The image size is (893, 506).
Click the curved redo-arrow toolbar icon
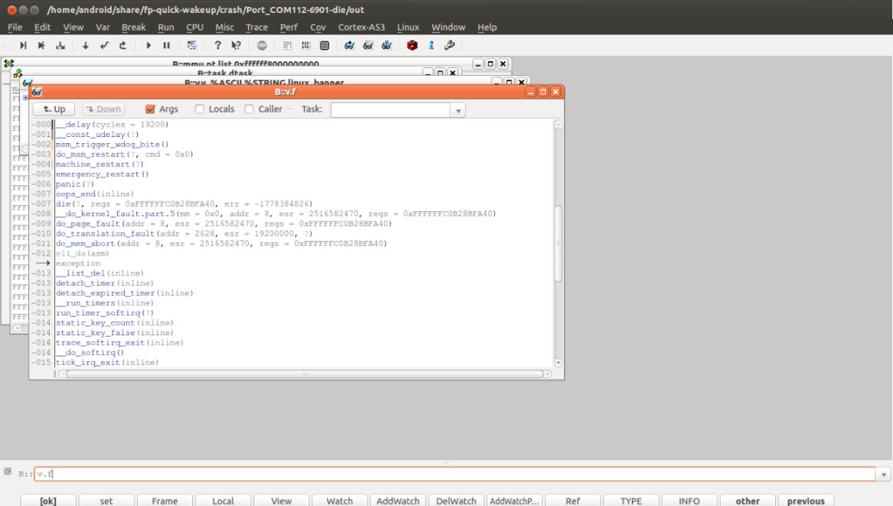123,45
